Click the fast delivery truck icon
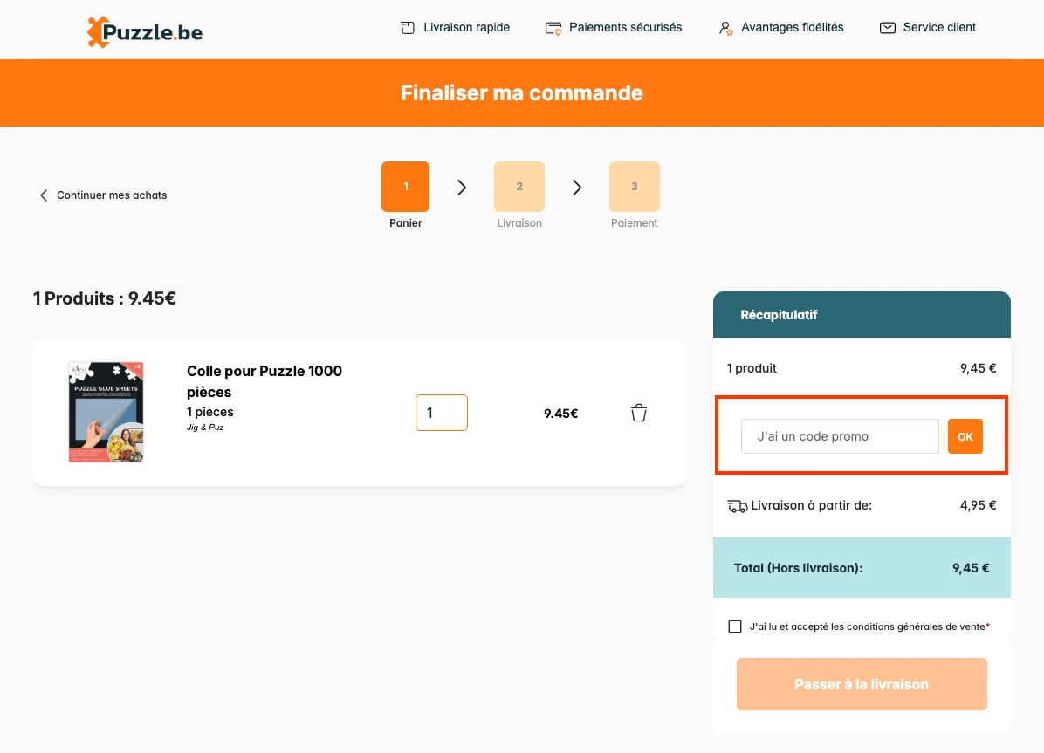The image size is (1044, 753). point(407,27)
